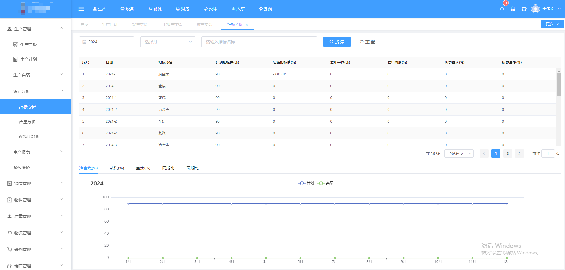Click the lock screen icon
565x270 pixels.
click(x=513, y=9)
